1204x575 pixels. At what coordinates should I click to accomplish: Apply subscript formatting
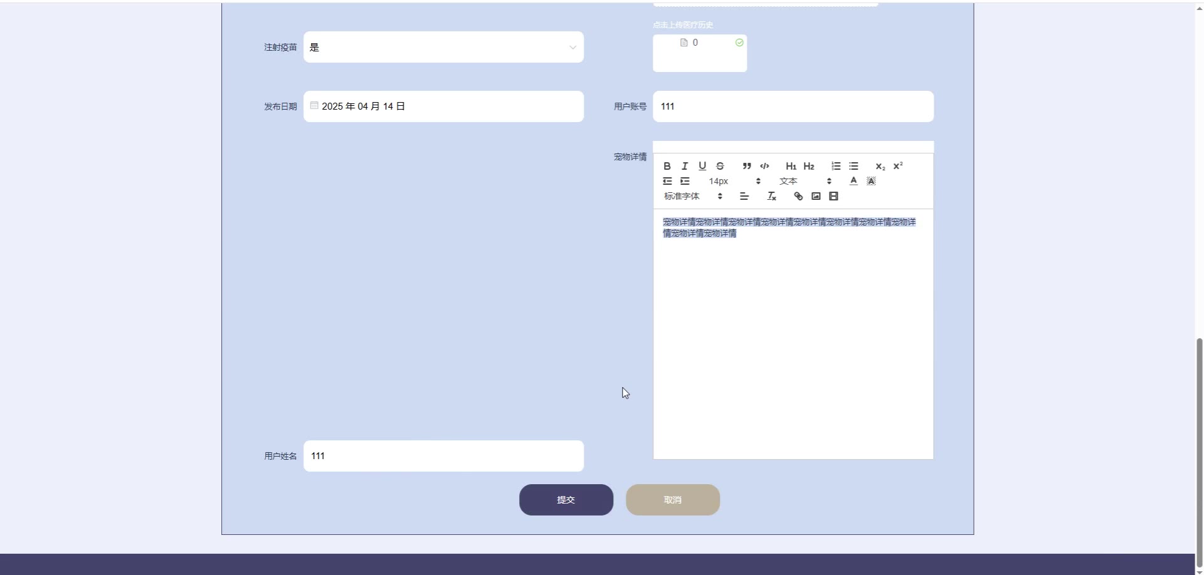tap(880, 166)
